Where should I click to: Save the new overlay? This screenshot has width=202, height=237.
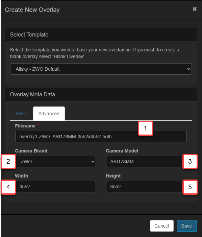186,226
